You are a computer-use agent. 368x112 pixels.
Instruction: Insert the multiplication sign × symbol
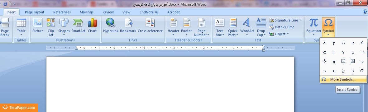324,43
